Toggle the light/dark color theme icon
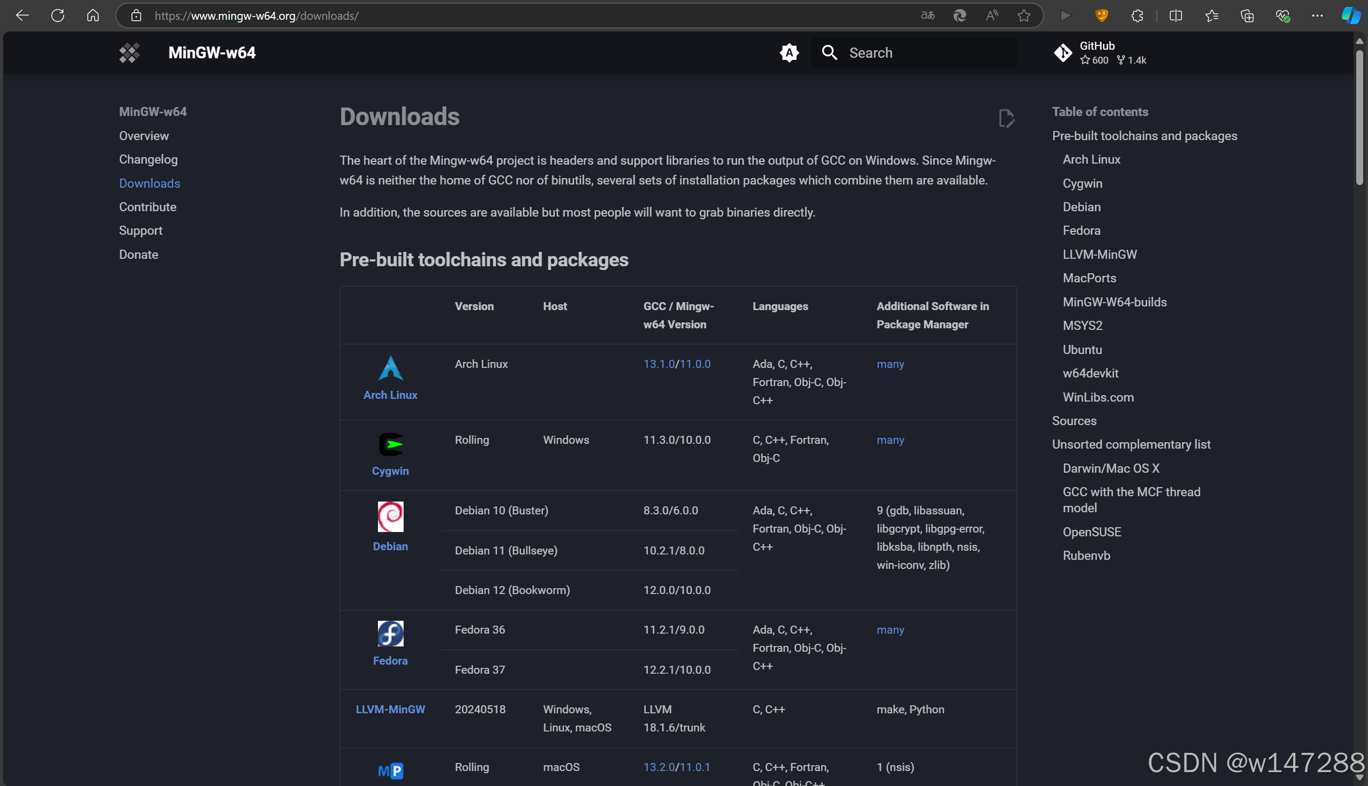 click(789, 53)
